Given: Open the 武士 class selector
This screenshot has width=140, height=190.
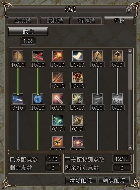Looking at the screenshot, I should (28, 31).
